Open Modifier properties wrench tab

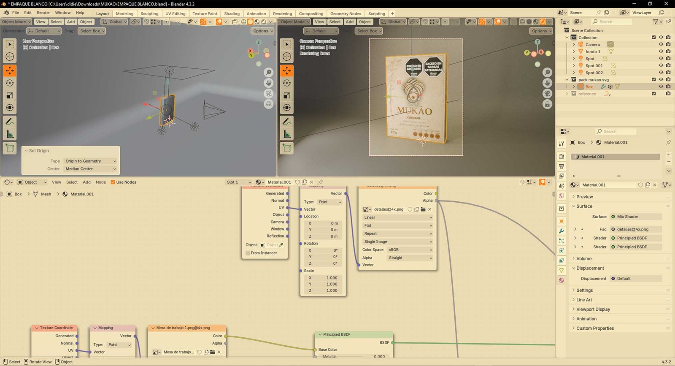click(x=562, y=231)
